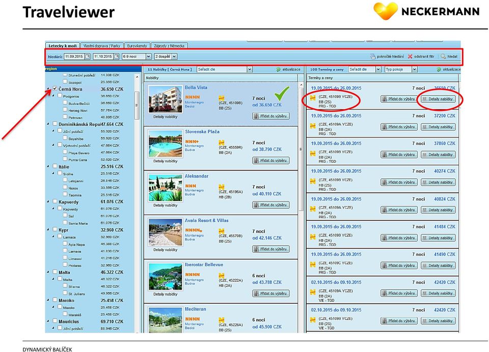Enable the Petrovac checkbox
Viewport: 489px width, 352px height.
coord(65,117)
